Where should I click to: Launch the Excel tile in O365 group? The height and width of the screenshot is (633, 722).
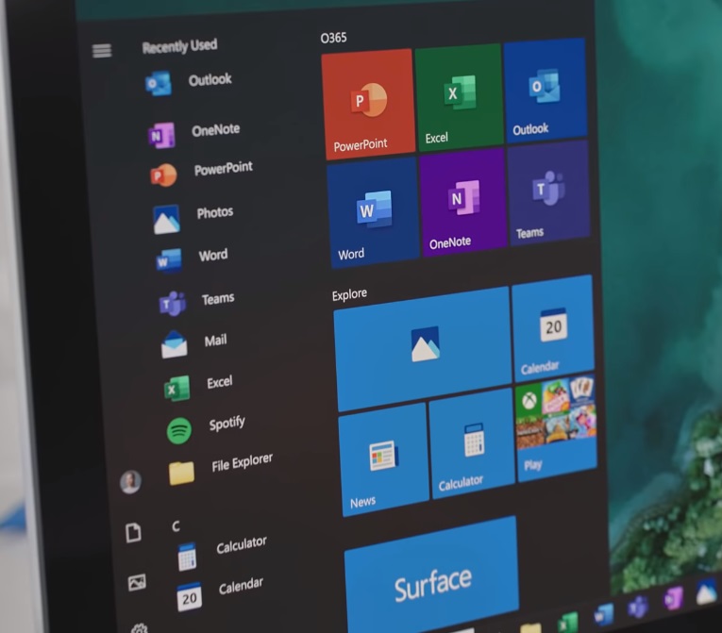coord(459,97)
